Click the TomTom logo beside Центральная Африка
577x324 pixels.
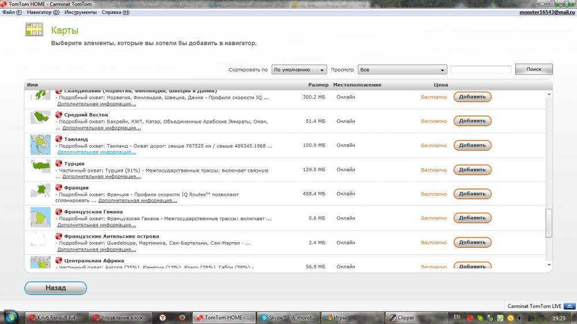pyautogui.click(x=58, y=261)
